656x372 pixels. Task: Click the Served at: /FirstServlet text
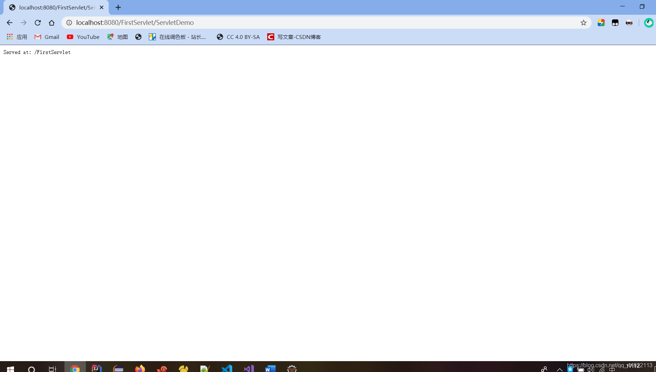click(x=37, y=52)
